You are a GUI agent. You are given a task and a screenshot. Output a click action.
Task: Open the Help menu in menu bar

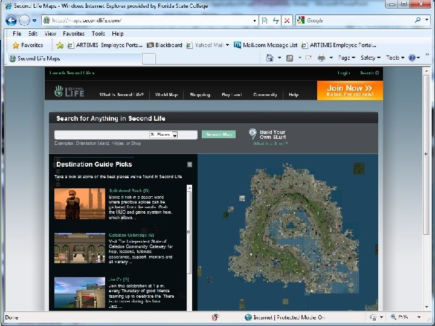[x=118, y=34]
